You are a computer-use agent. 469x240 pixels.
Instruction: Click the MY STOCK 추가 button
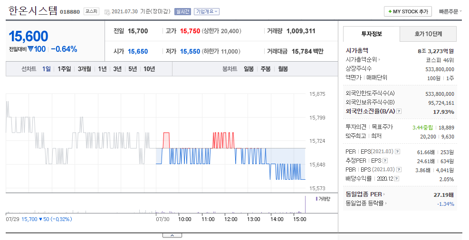(x=408, y=12)
